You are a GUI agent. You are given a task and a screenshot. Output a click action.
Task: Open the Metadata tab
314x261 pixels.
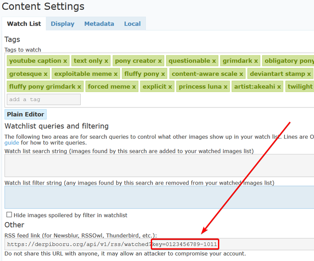[x=99, y=24]
